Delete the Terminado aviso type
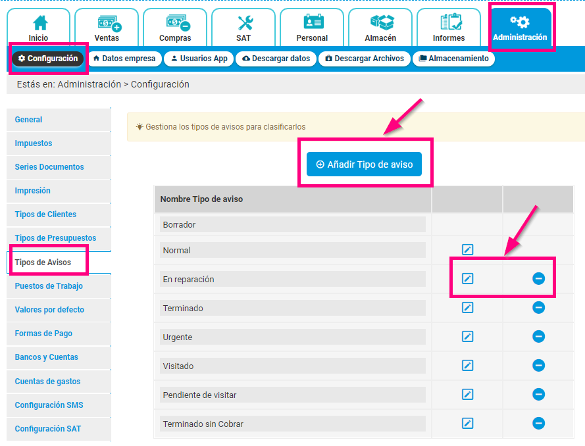Screen dimensions: 585x446 538,308
